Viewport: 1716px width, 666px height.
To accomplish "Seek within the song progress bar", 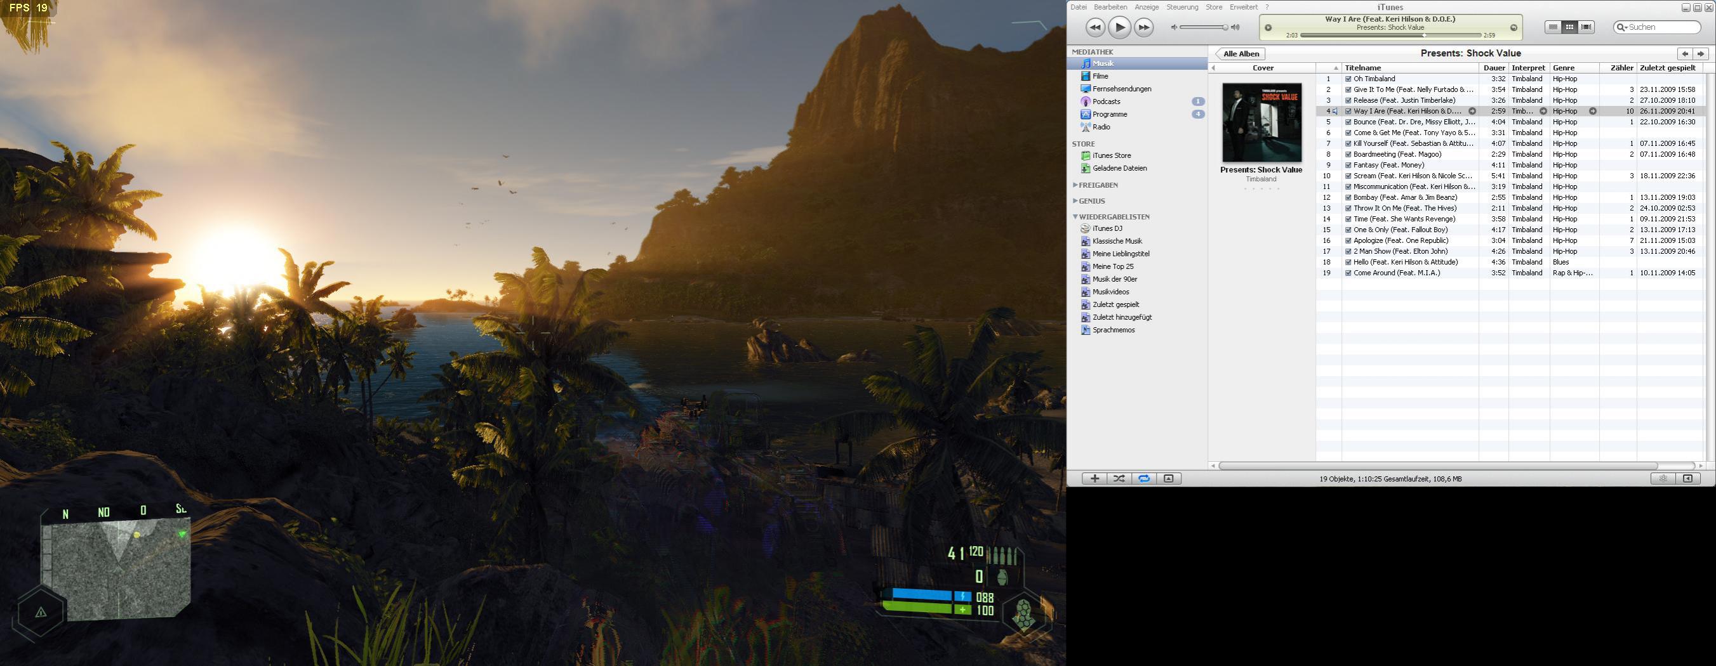I will pyautogui.click(x=1390, y=36).
